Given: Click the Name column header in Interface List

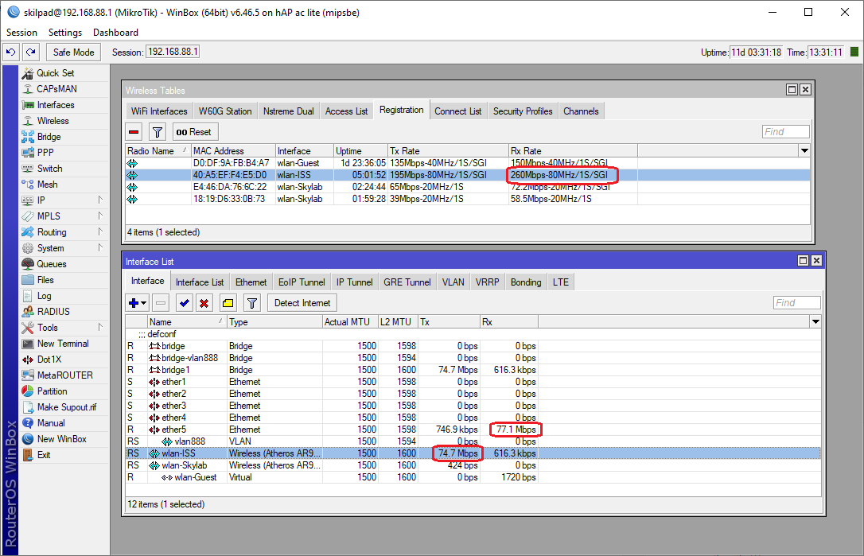Looking at the screenshot, I should click(187, 322).
